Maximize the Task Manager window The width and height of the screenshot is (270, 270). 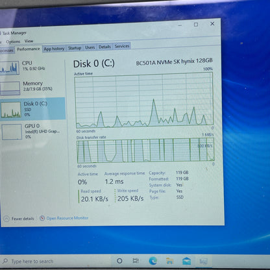[196, 25]
